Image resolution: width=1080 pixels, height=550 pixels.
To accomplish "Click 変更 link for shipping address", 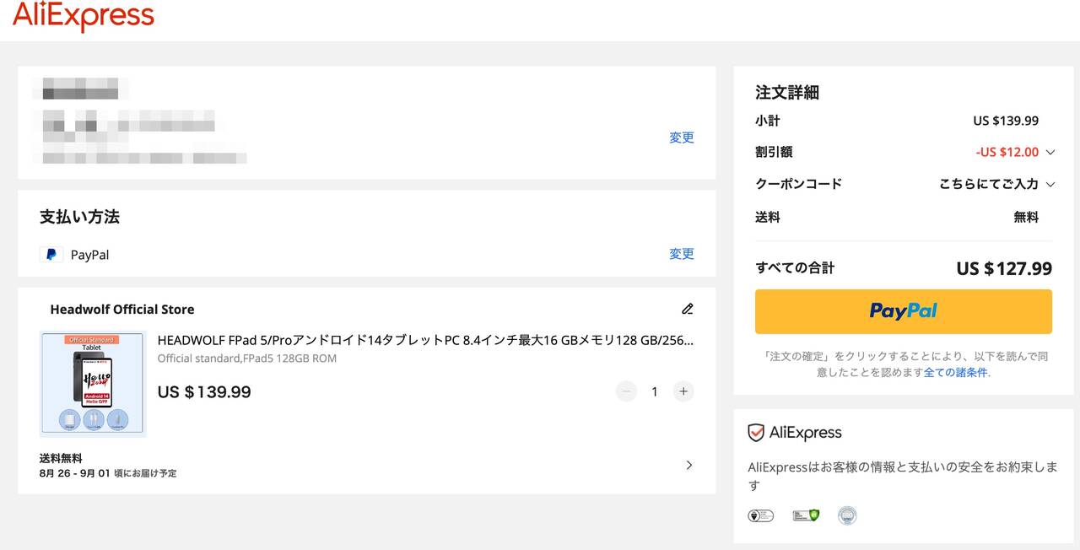I will [681, 137].
